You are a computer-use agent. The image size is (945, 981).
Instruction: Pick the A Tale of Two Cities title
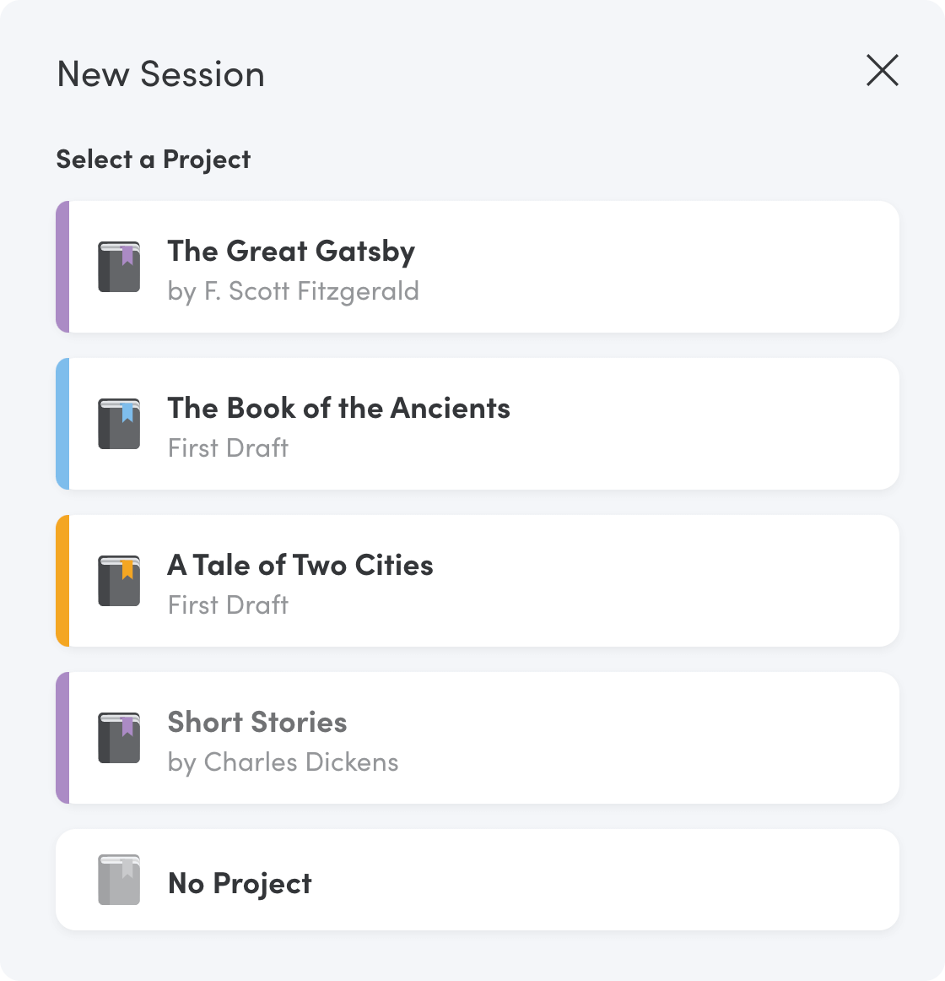300,566
